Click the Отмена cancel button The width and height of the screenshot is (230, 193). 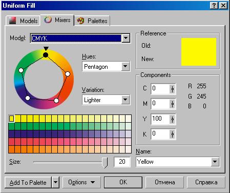pos(164,182)
